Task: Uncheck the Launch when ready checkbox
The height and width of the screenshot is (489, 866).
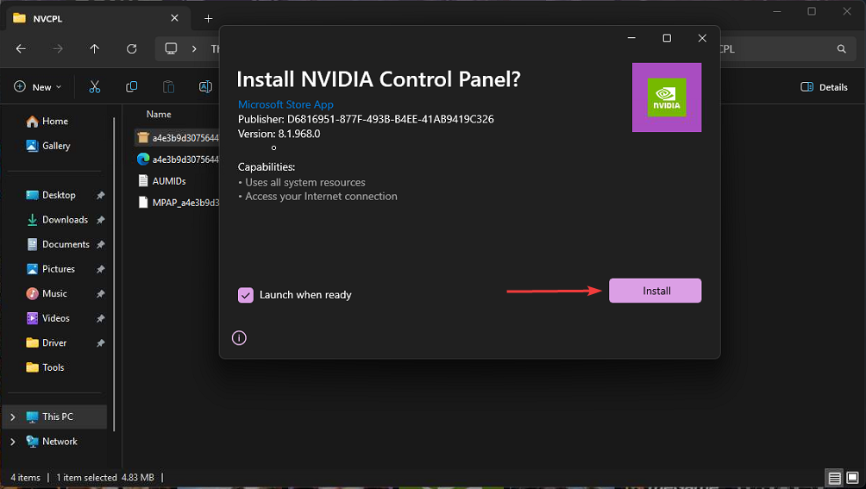Action: click(246, 295)
